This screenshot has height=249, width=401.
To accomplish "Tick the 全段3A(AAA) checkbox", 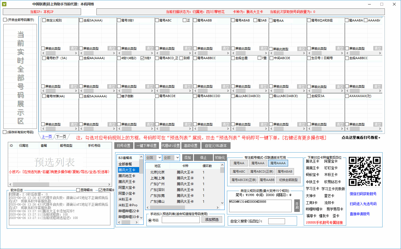I will click(x=81, y=20).
